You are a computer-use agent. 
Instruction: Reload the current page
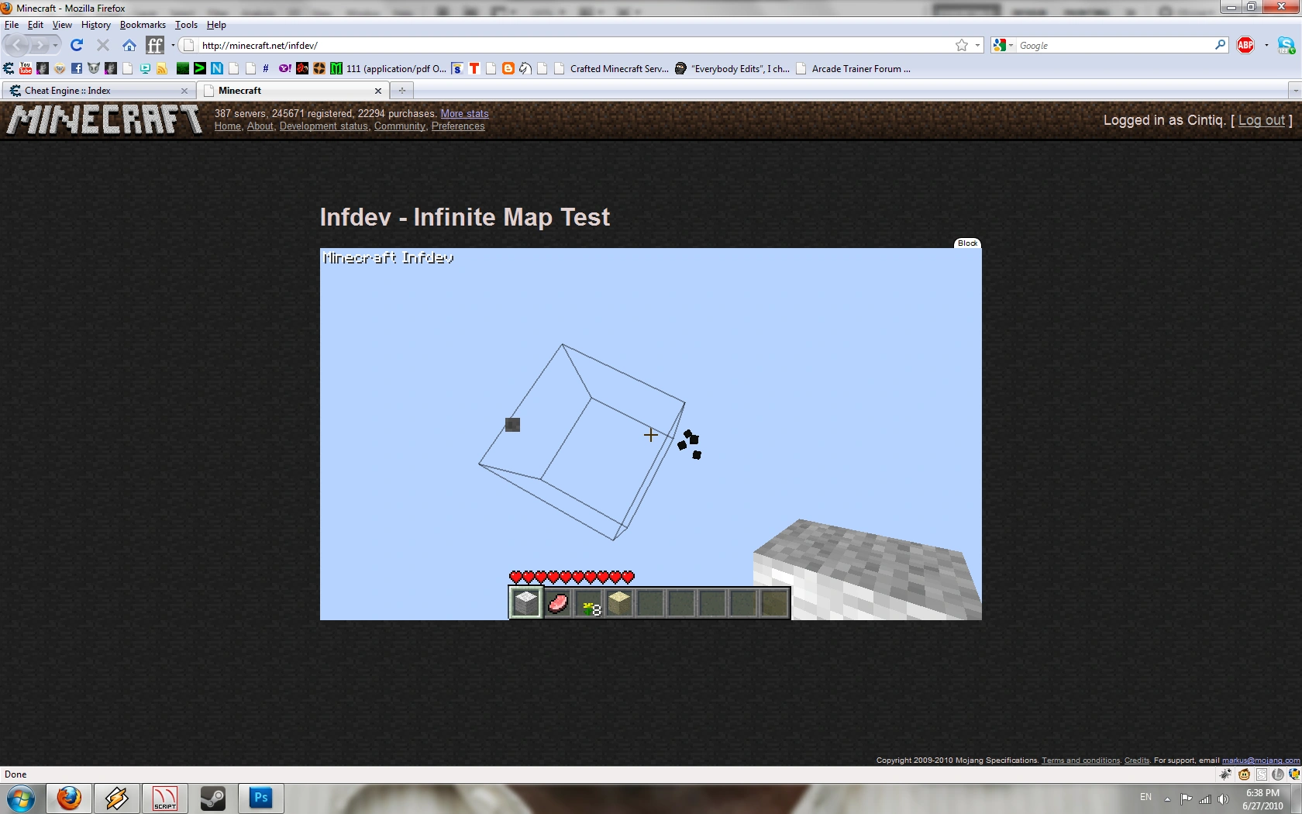pyautogui.click(x=77, y=45)
